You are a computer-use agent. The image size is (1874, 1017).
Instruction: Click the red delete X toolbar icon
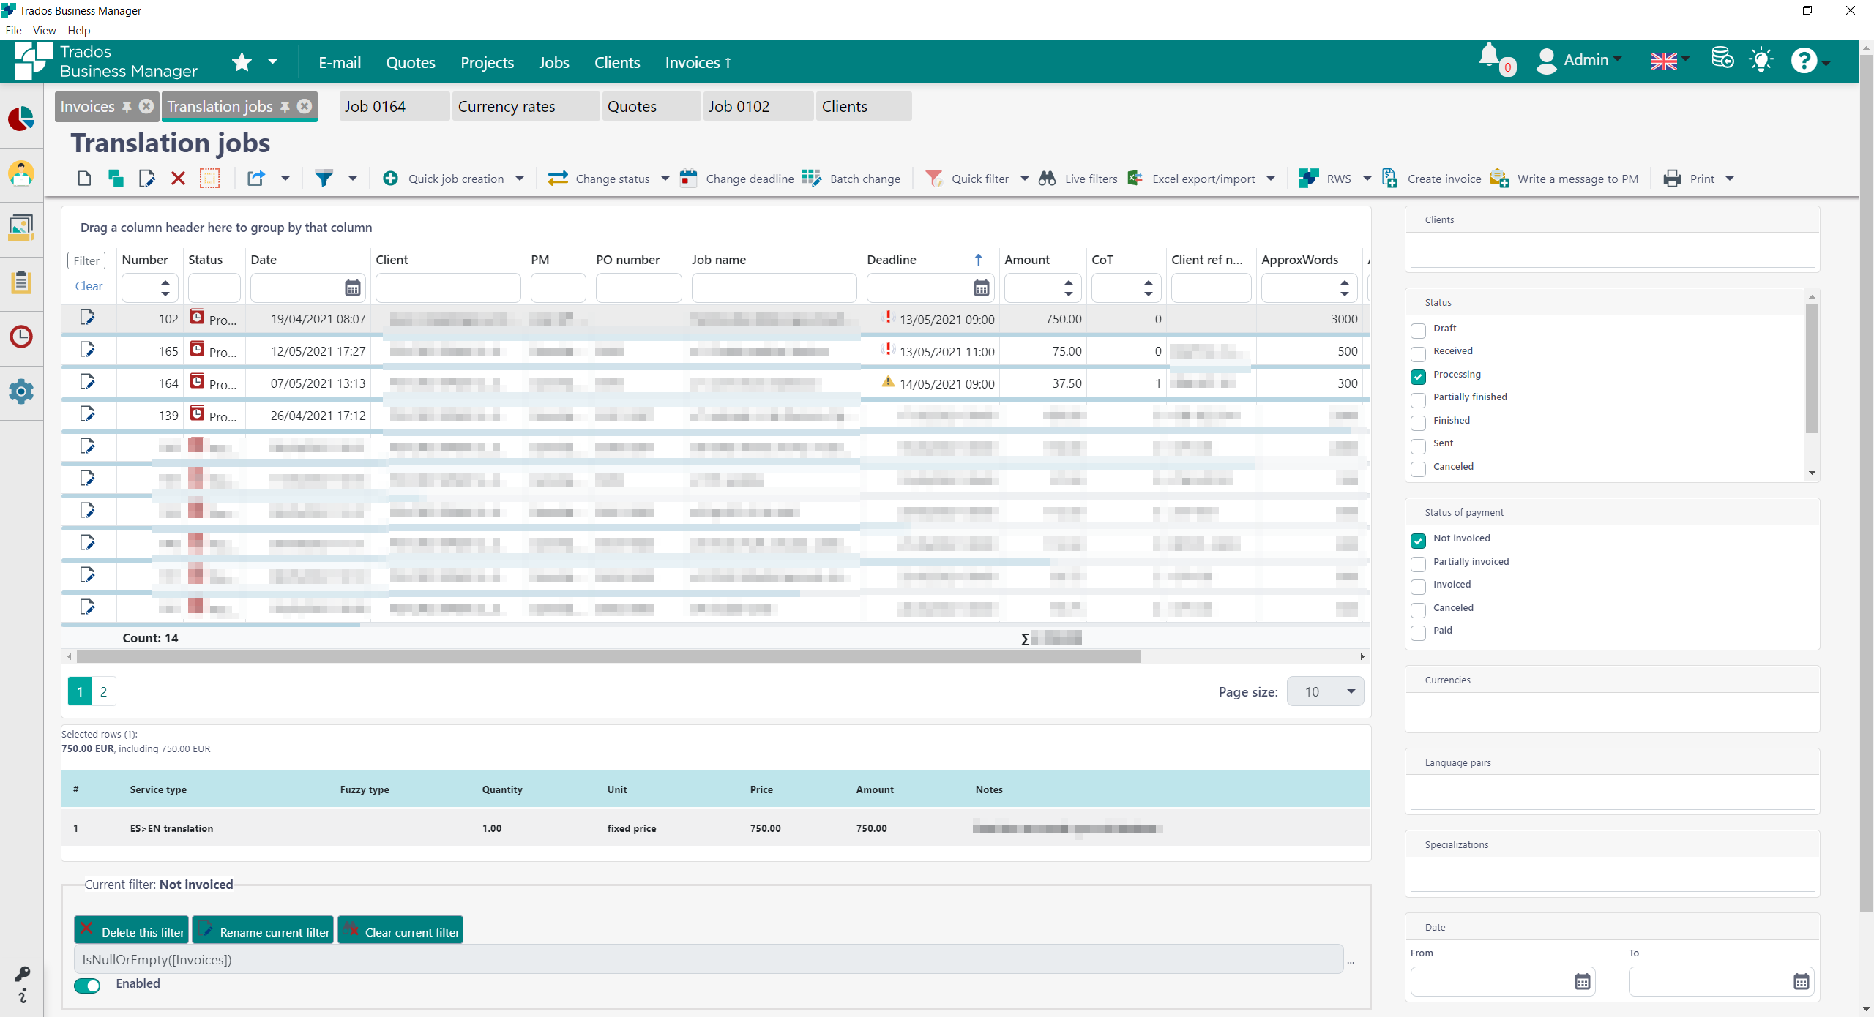pos(178,179)
